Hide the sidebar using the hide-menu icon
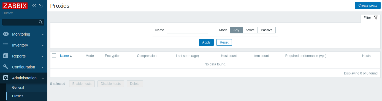382x101 pixels. (41, 6)
